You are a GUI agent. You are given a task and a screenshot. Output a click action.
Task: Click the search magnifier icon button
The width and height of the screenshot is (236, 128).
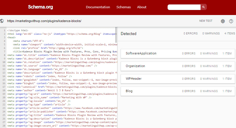coord(204,7)
